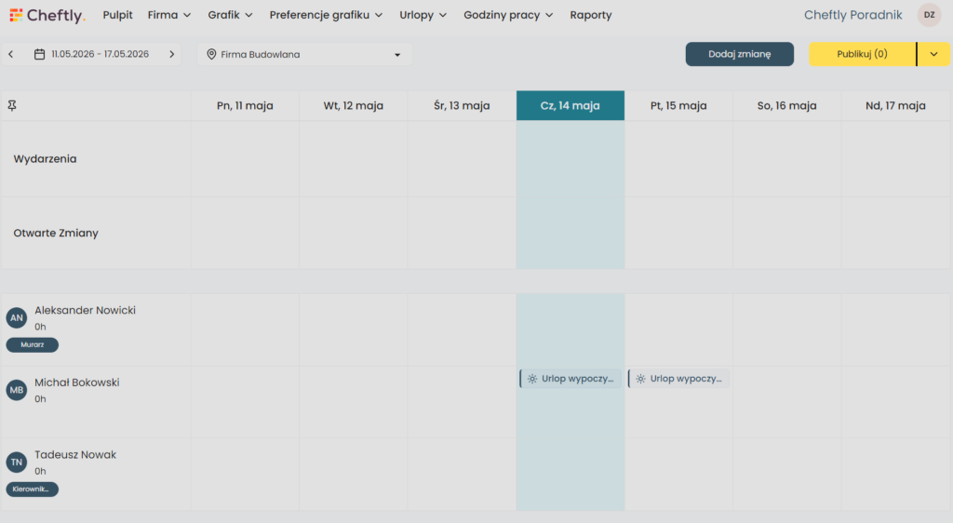Click 0h under Michał Bokowski
The image size is (953, 523).
40,399
